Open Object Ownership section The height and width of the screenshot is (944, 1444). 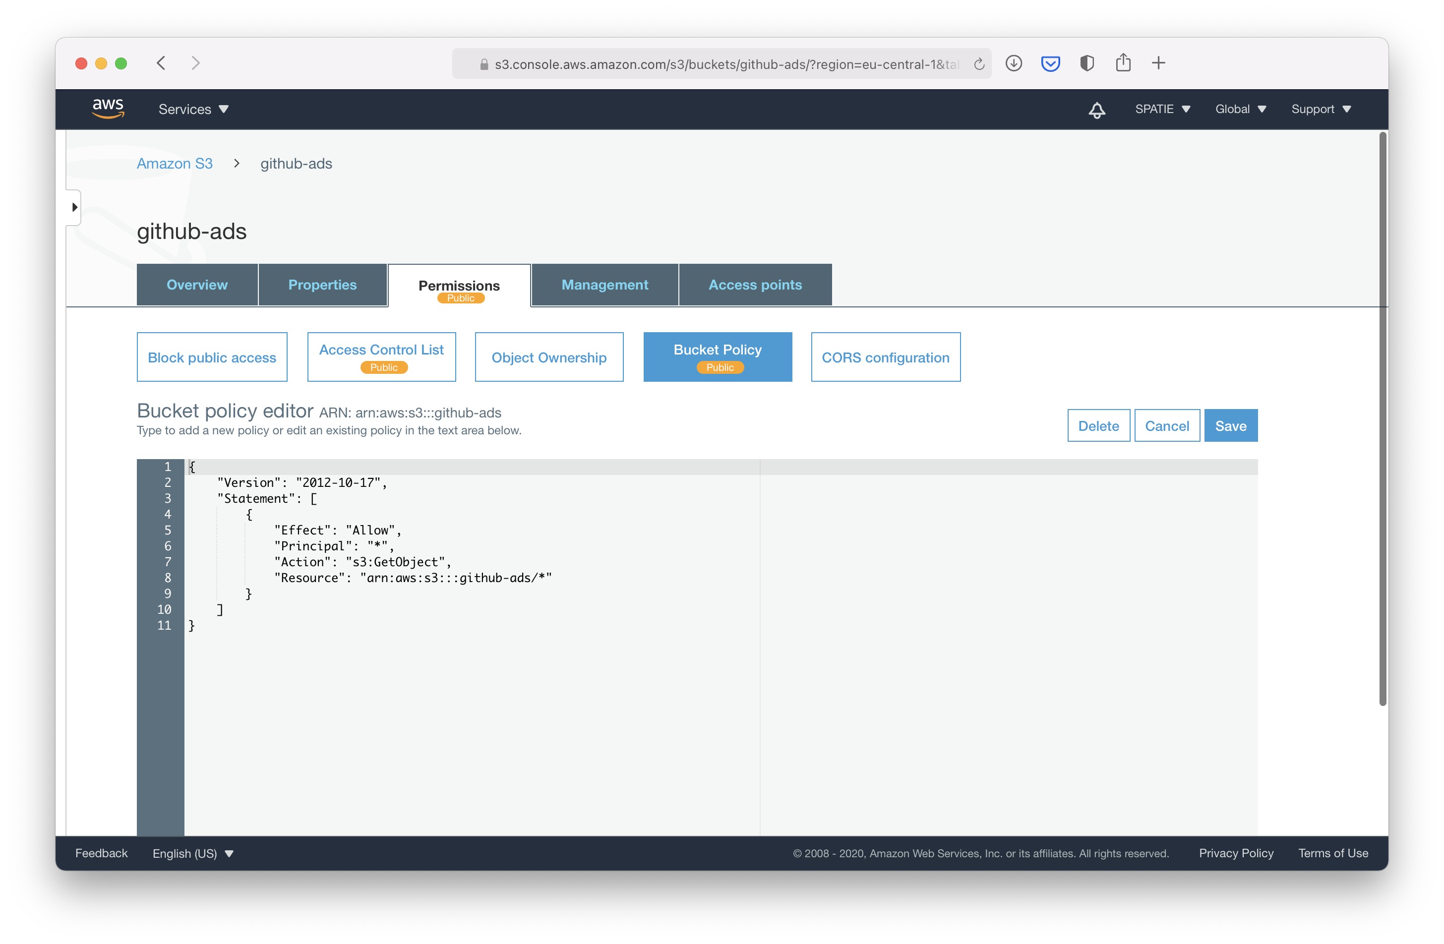click(549, 357)
